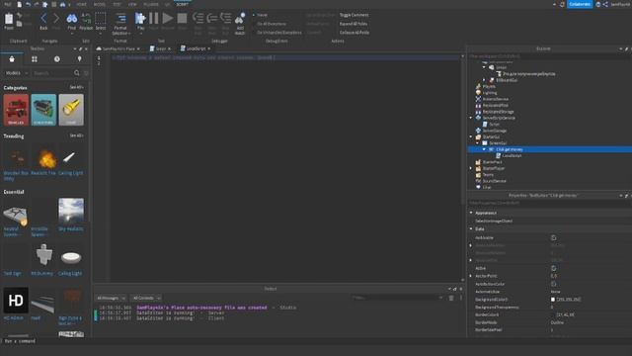Image resolution: width=632 pixels, height=356 pixels.
Task: Open the Creations tab in Toolbox
Action: pos(79,59)
